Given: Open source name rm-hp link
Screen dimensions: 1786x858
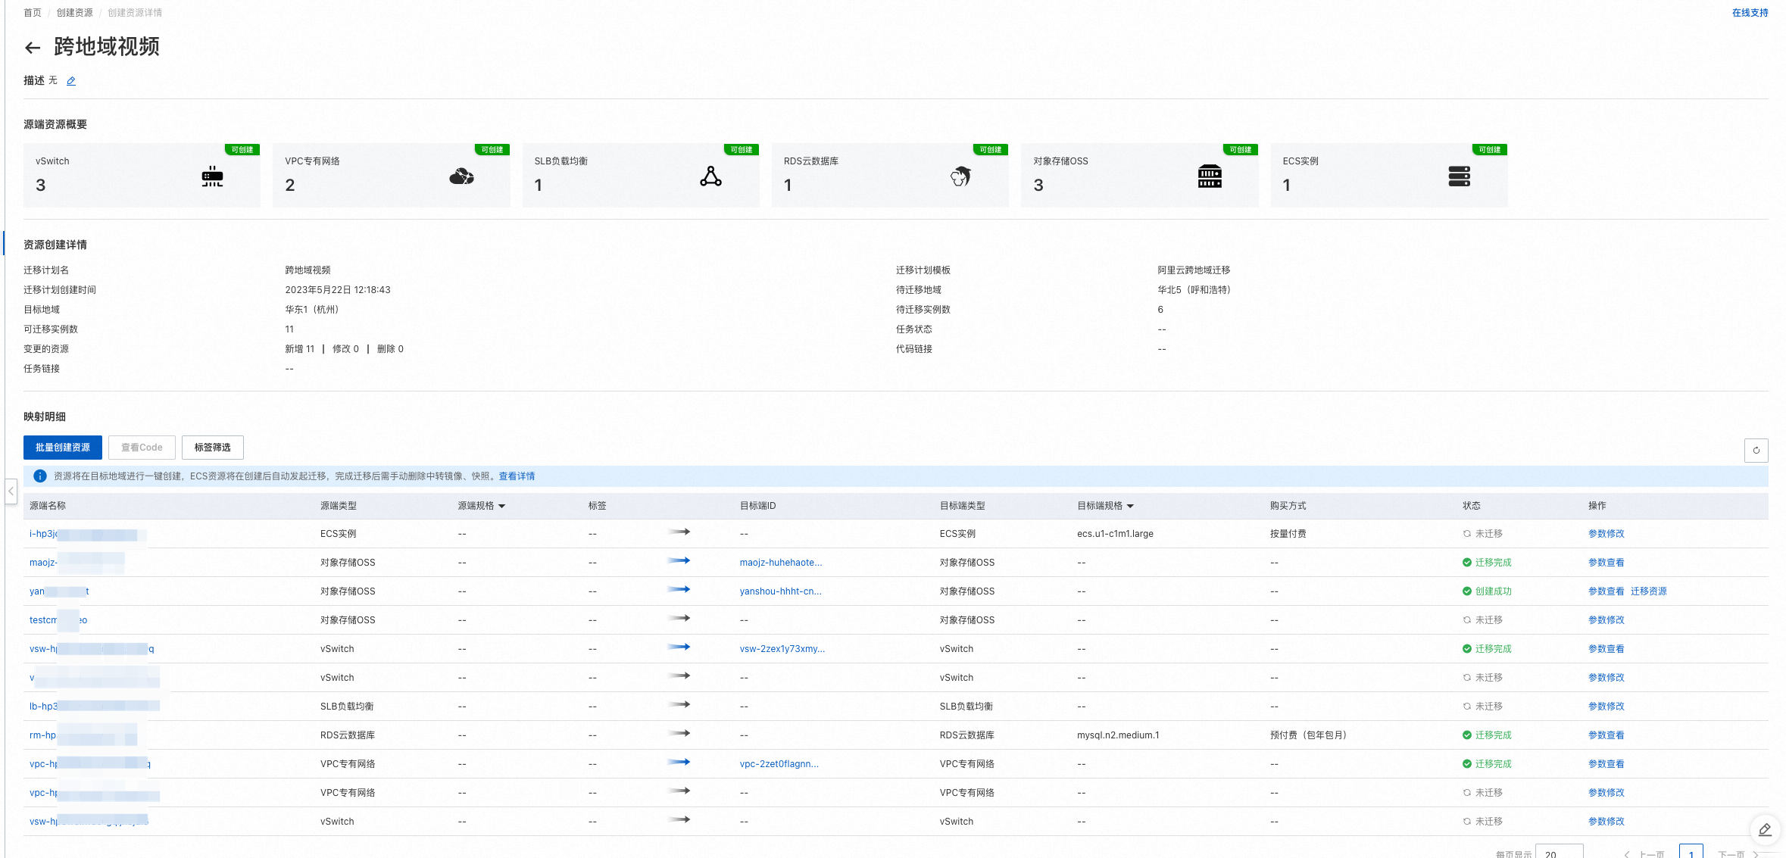Looking at the screenshot, I should pos(83,735).
